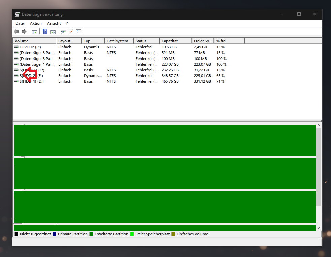Click the checklist settings toolbar icon
331x257 pixels.
click(79, 31)
